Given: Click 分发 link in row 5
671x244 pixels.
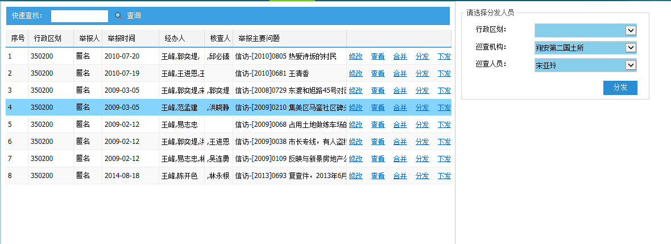Looking at the screenshot, I should pyautogui.click(x=422, y=125).
